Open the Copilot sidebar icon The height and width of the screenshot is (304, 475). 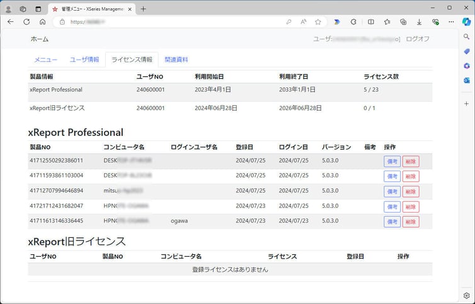point(467,22)
